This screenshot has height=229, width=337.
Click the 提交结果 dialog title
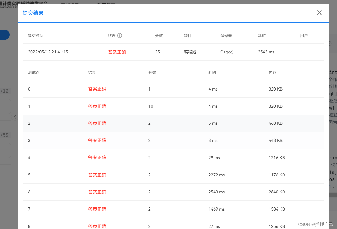[x=33, y=13]
